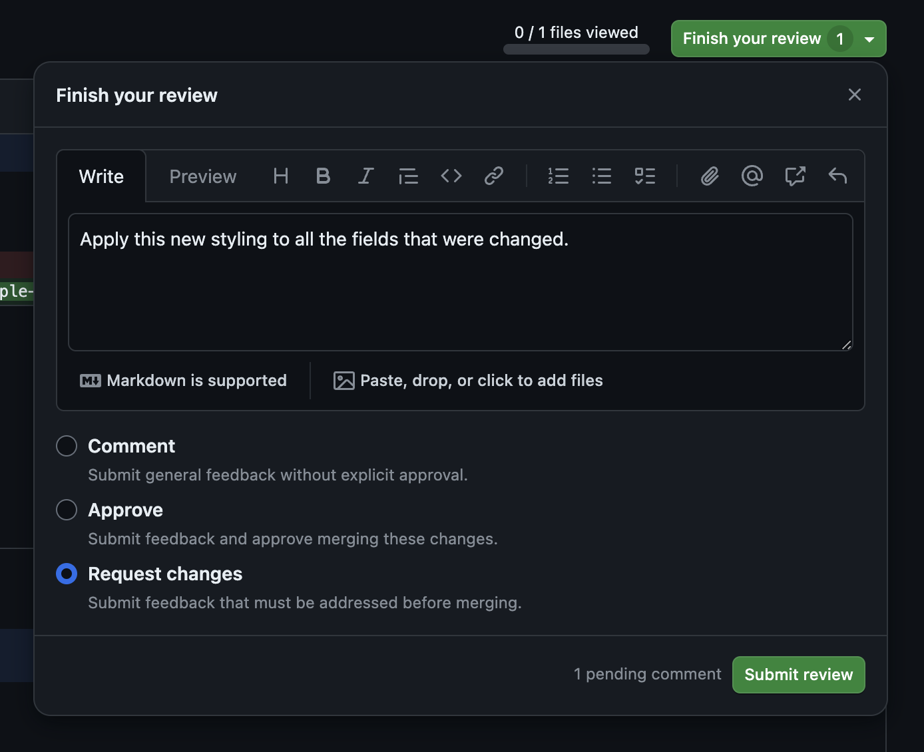The image size is (924, 752).
Task: View the files viewed progress bar
Action: click(577, 49)
